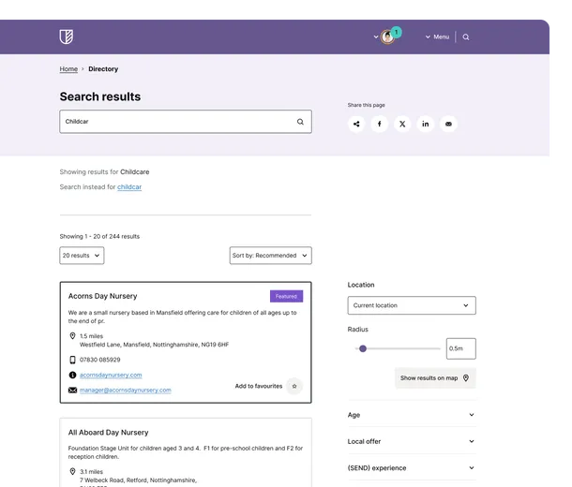Click the notification badge showing 1
This screenshot has height=487, width=572.
pos(396,32)
